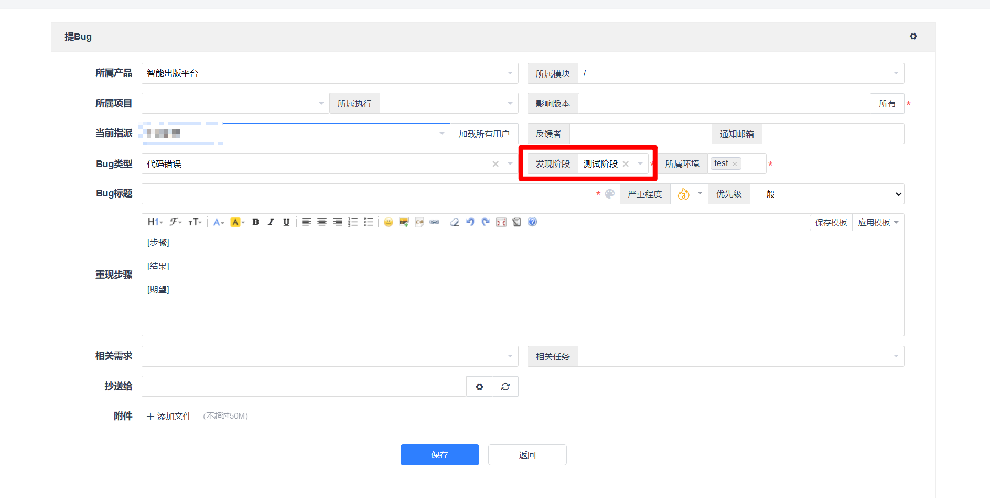Open the 优先级 priority dropdown

(x=826, y=194)
